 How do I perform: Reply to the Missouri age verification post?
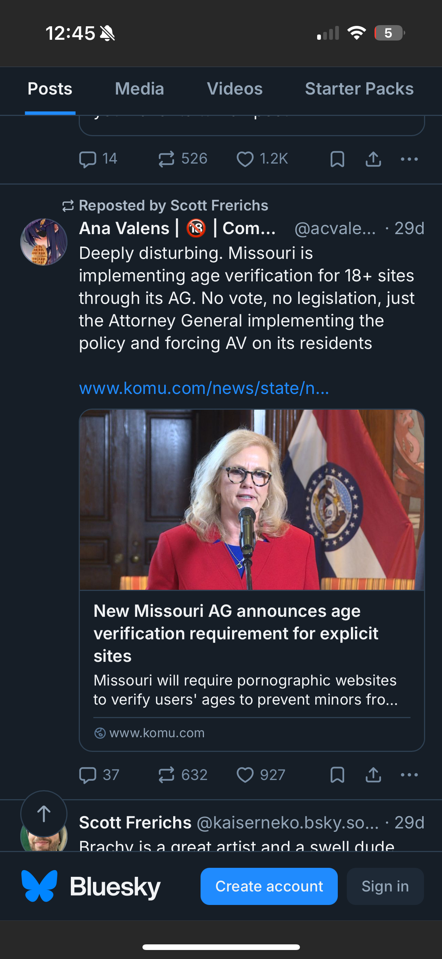99,775
